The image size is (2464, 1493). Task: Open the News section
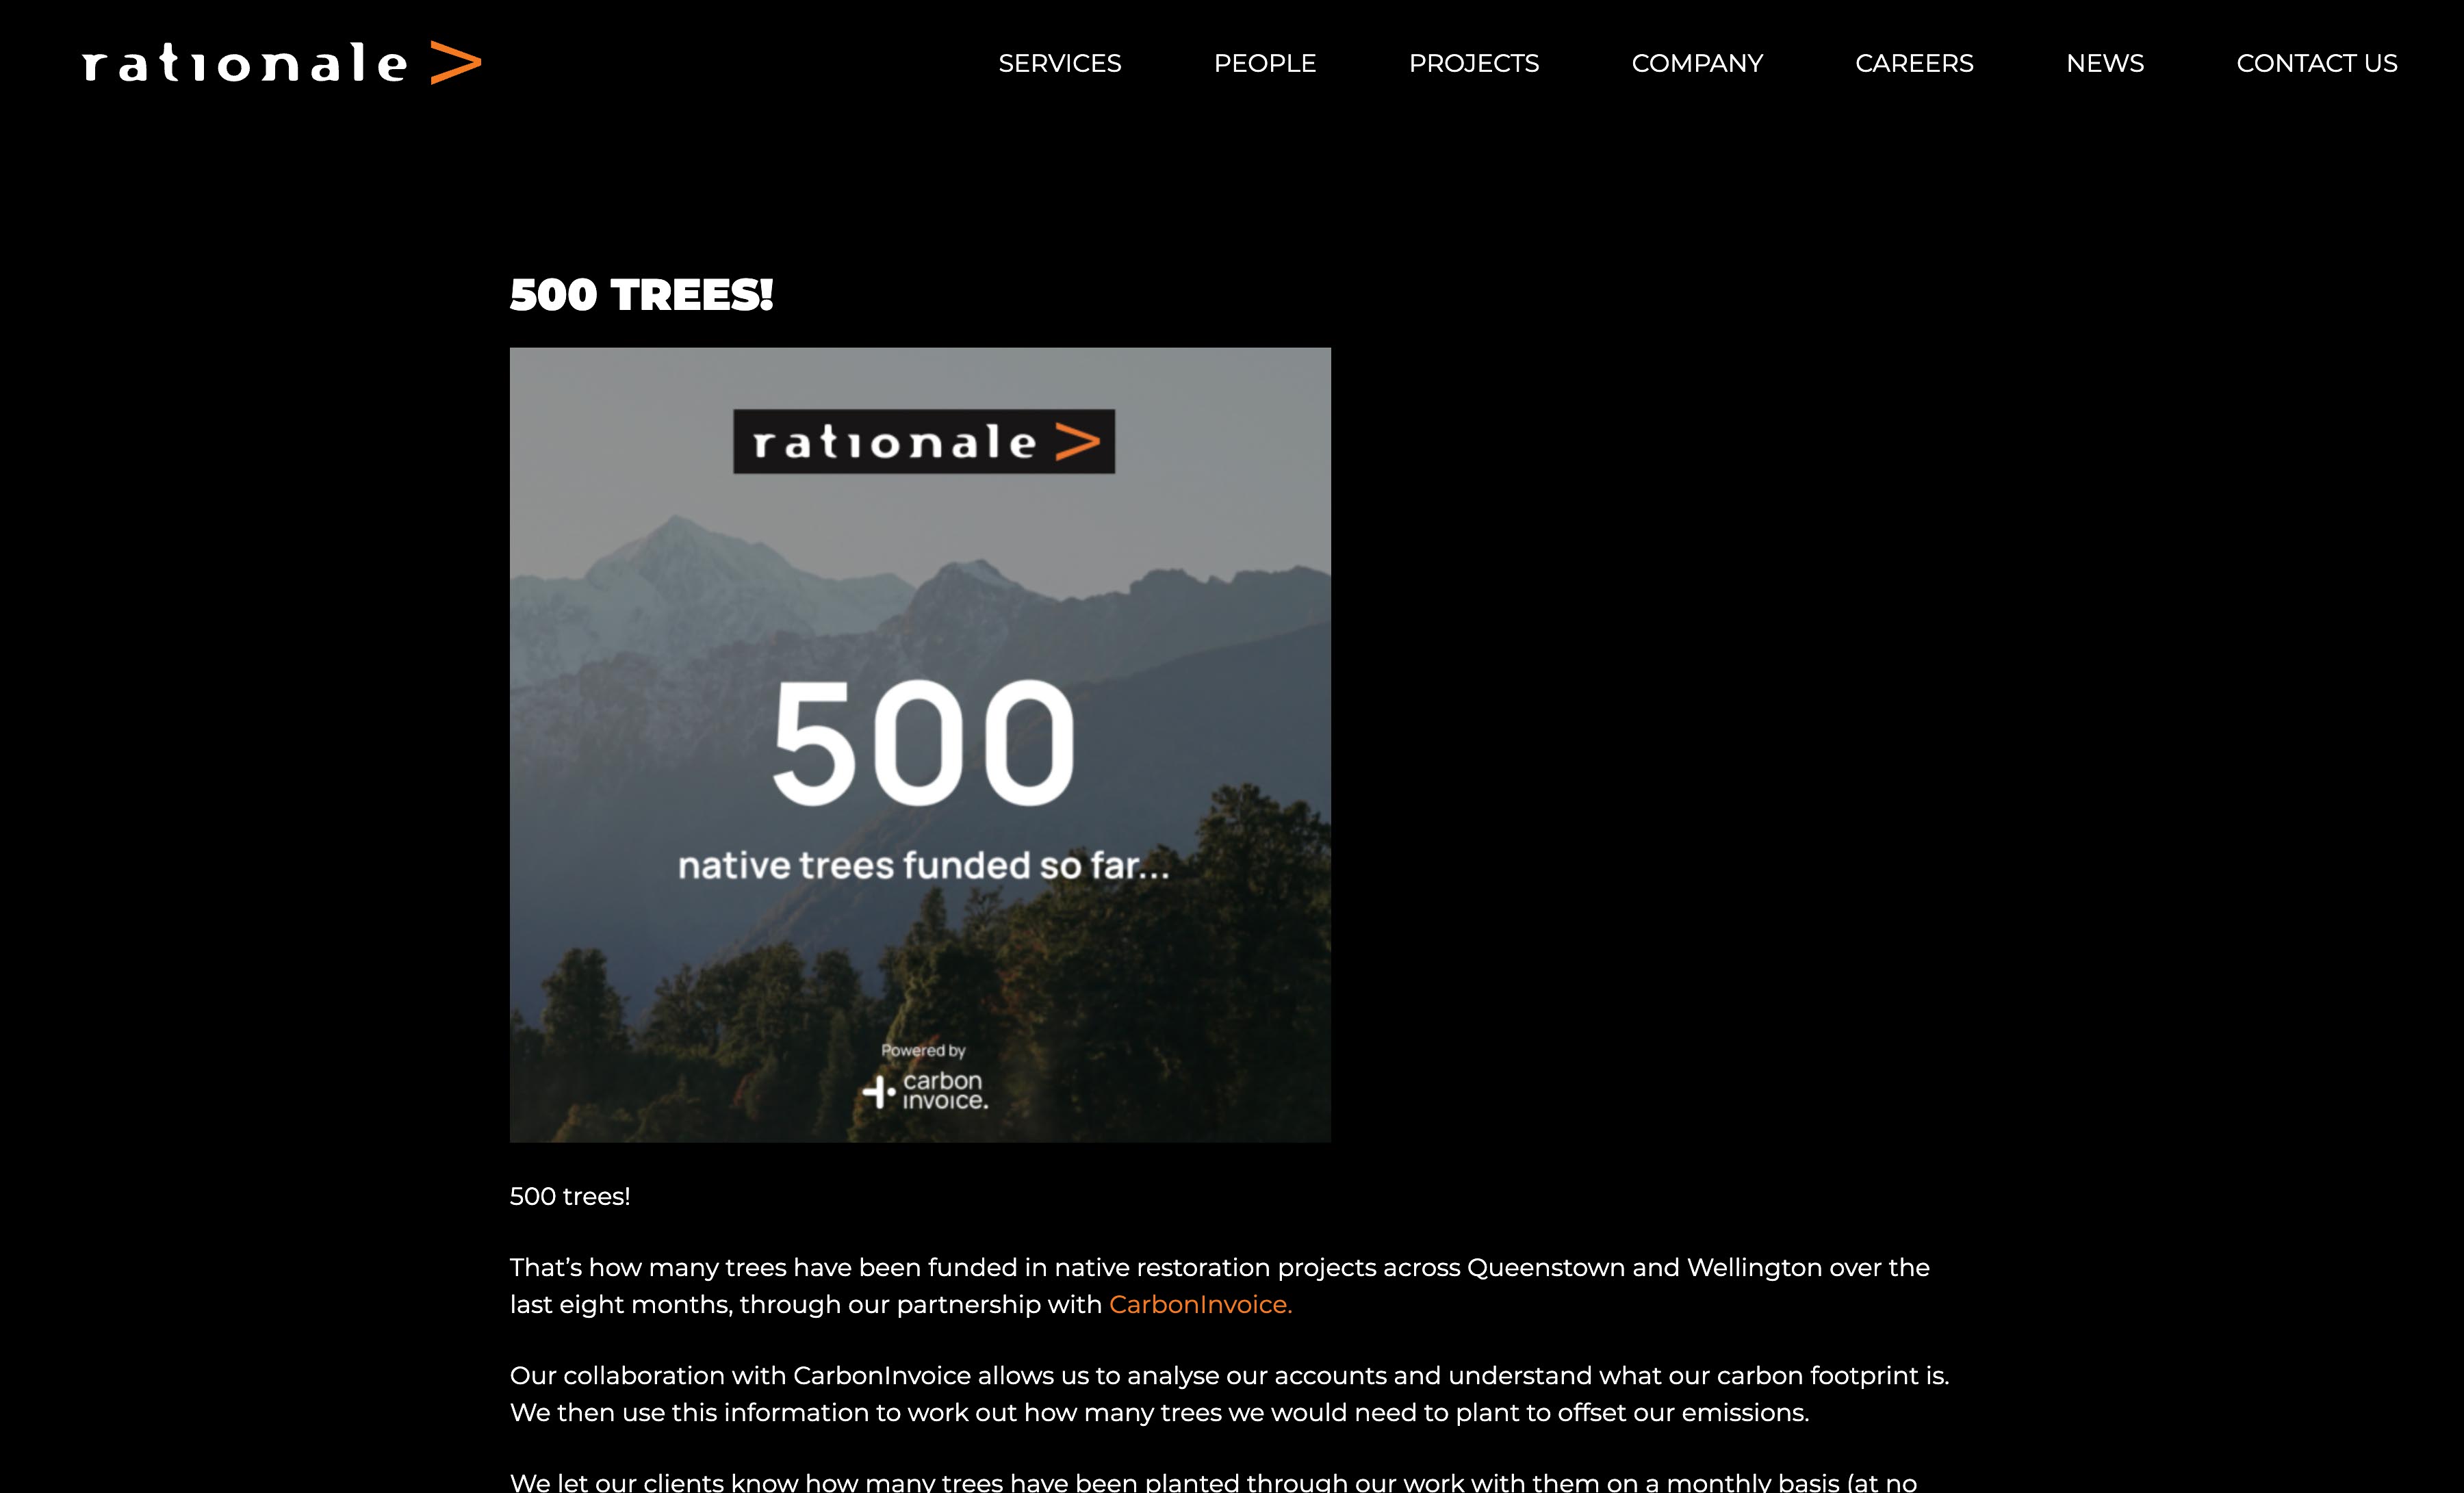click(2105, 63)
